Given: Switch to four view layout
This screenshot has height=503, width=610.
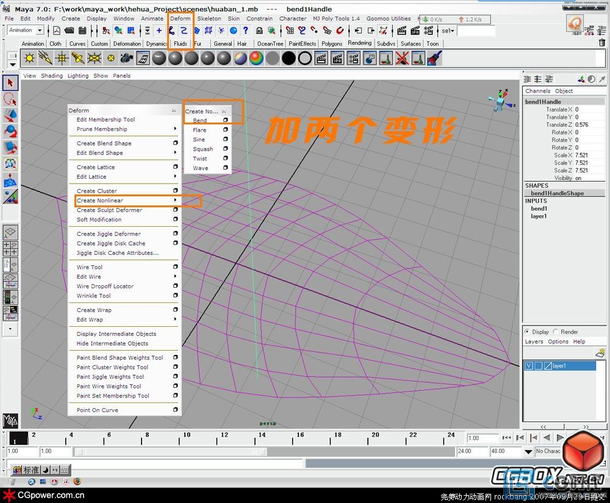Looking at the screenshot, I should (10, 248).
